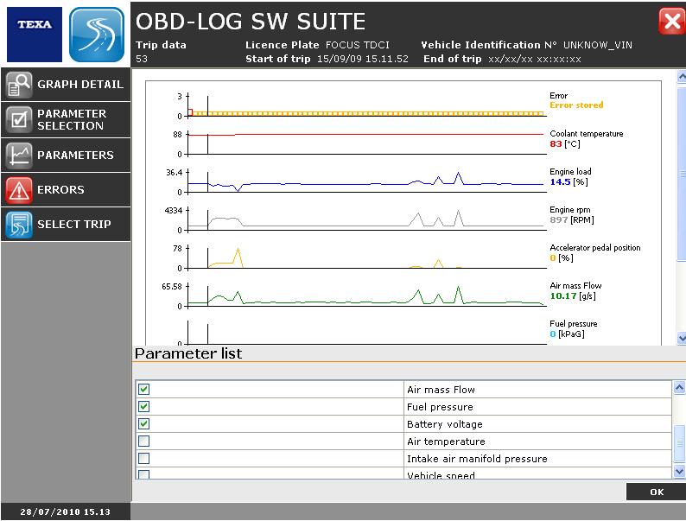Viewport: 686px width, 521px height.
Task: Open PARAMETER SELECTION menu entry
Action: point(66,119)
